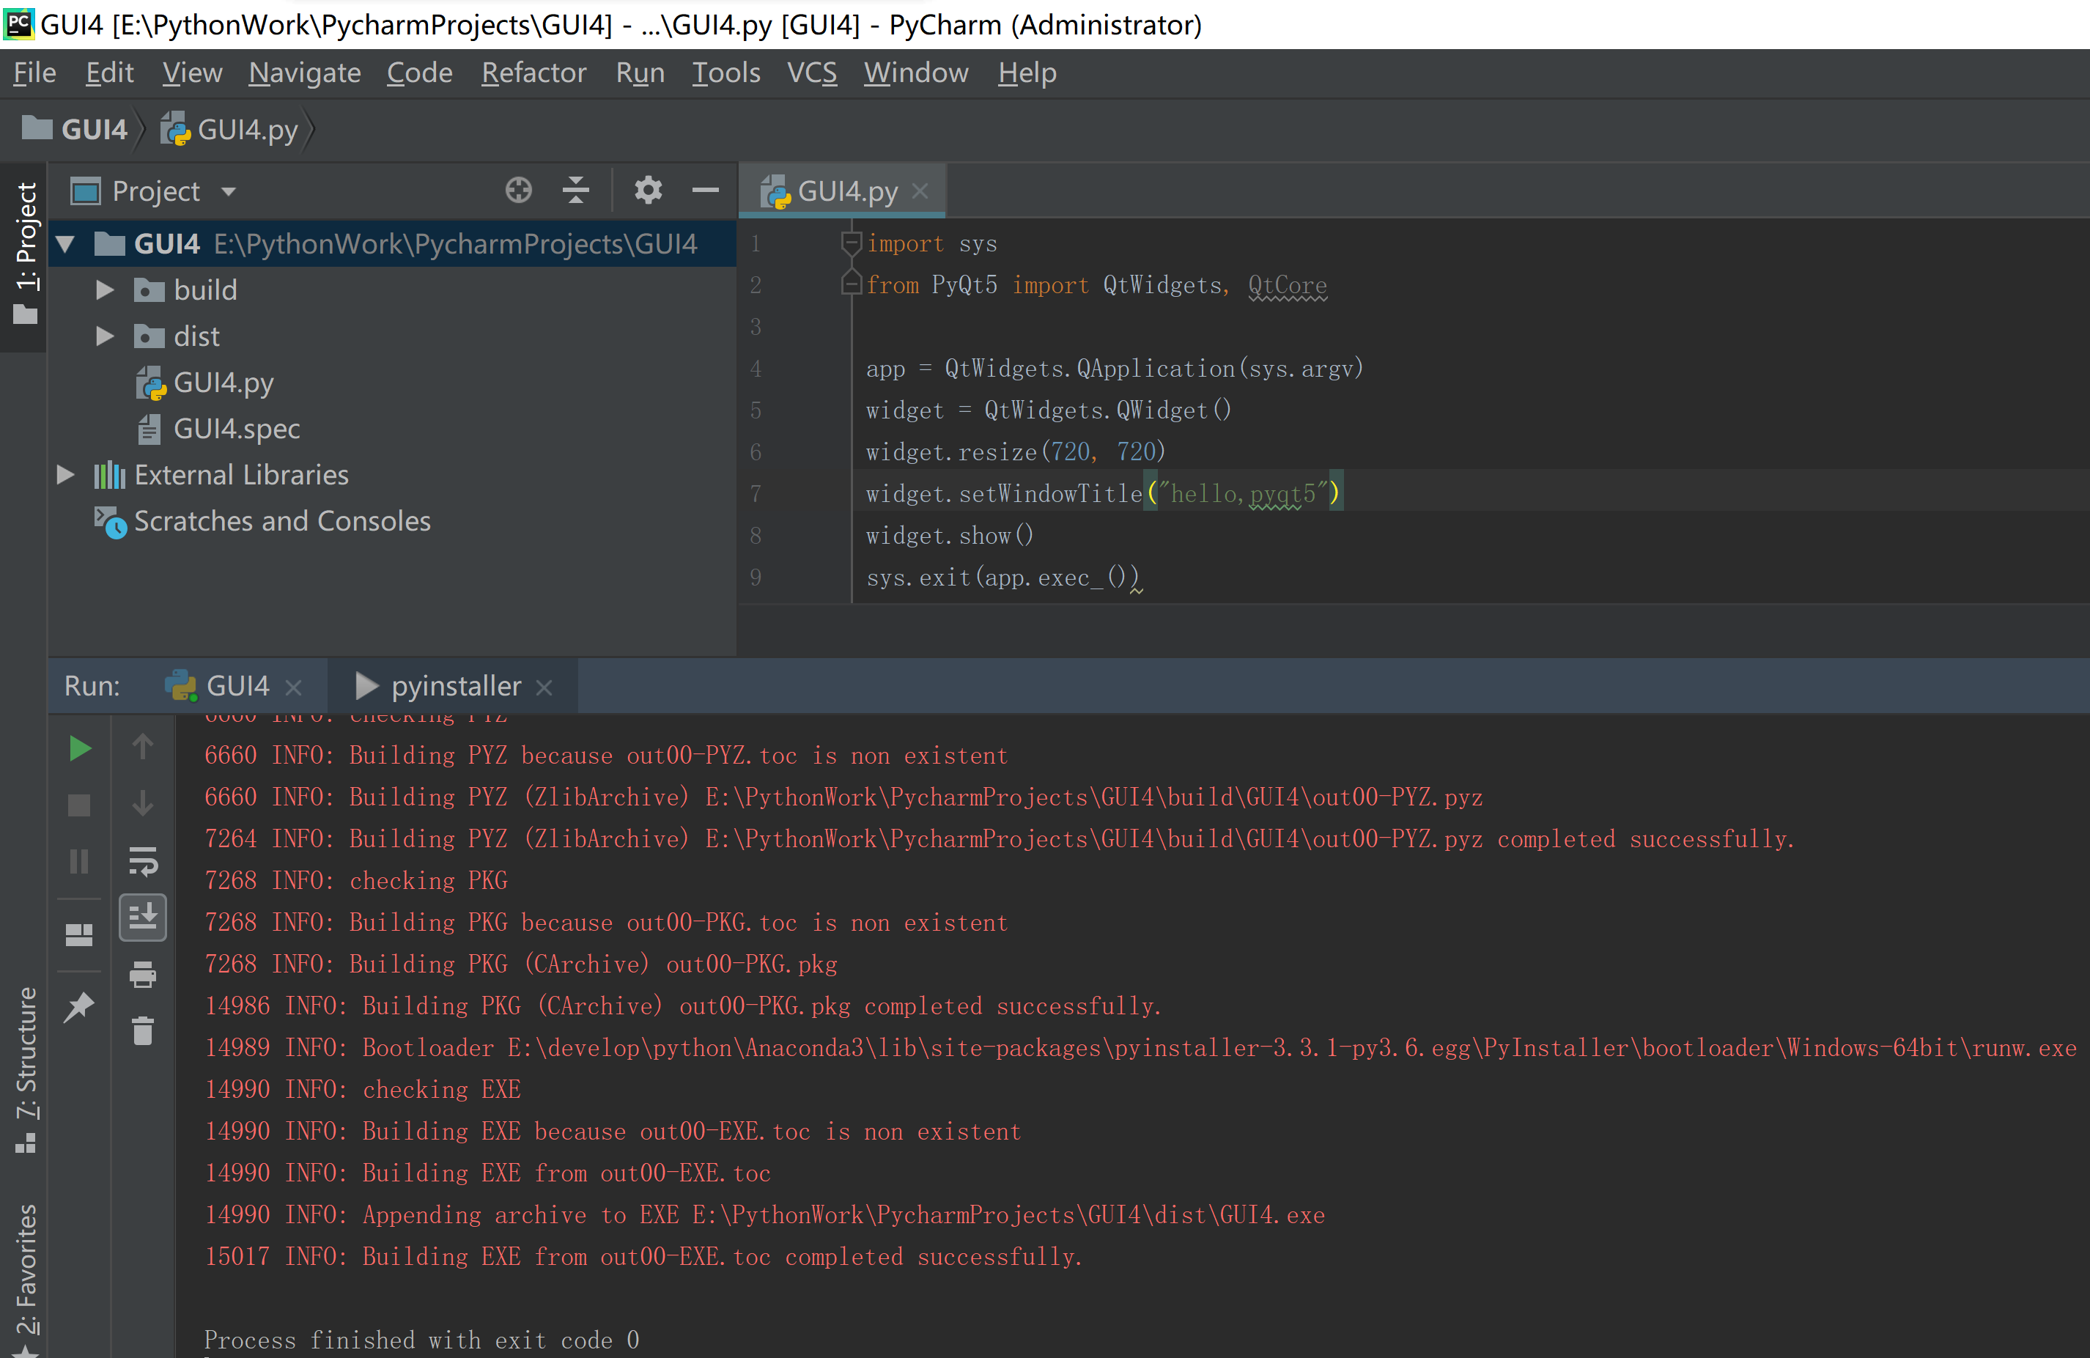Open the Edit menu
Viewport: 2090px width, 1358px height.
pyautogui.click(x=110, y=73)
